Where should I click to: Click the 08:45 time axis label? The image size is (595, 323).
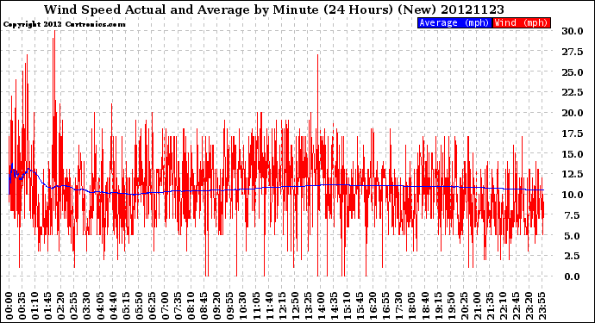204,306
